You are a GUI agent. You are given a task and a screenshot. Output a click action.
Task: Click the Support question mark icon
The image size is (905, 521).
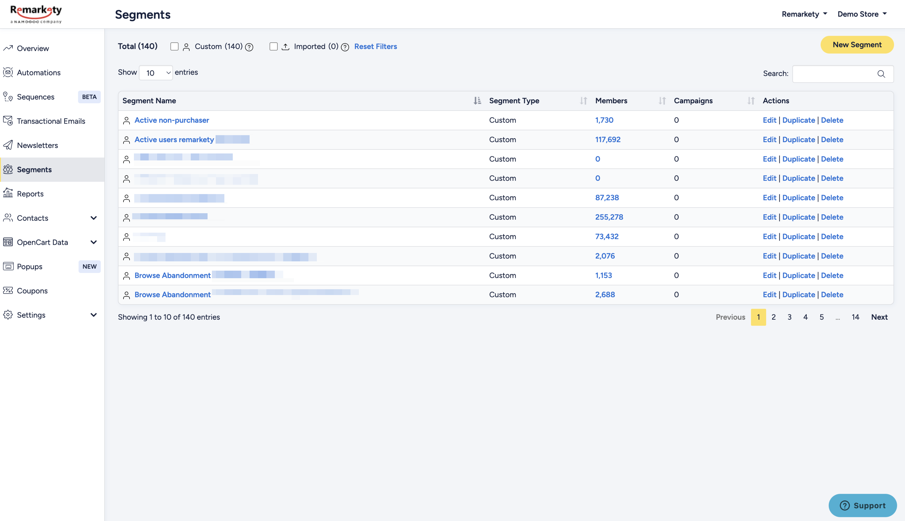(x=845, y=505)
